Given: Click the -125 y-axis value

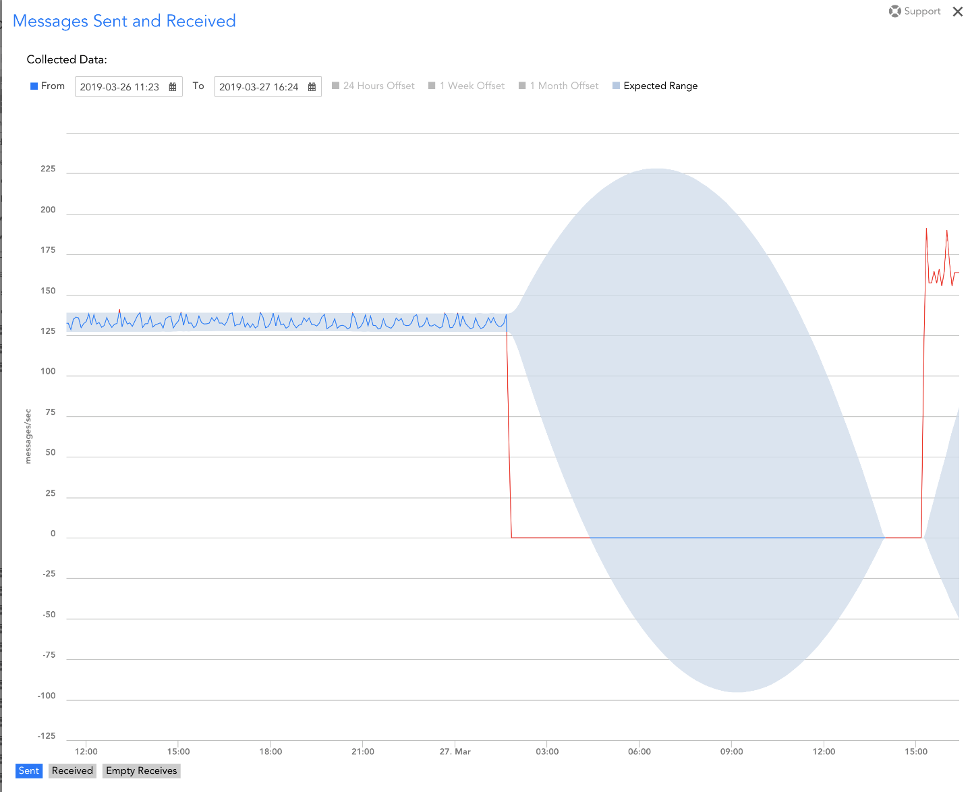Looking at the screenshot, I should click(x=47, y=736).
